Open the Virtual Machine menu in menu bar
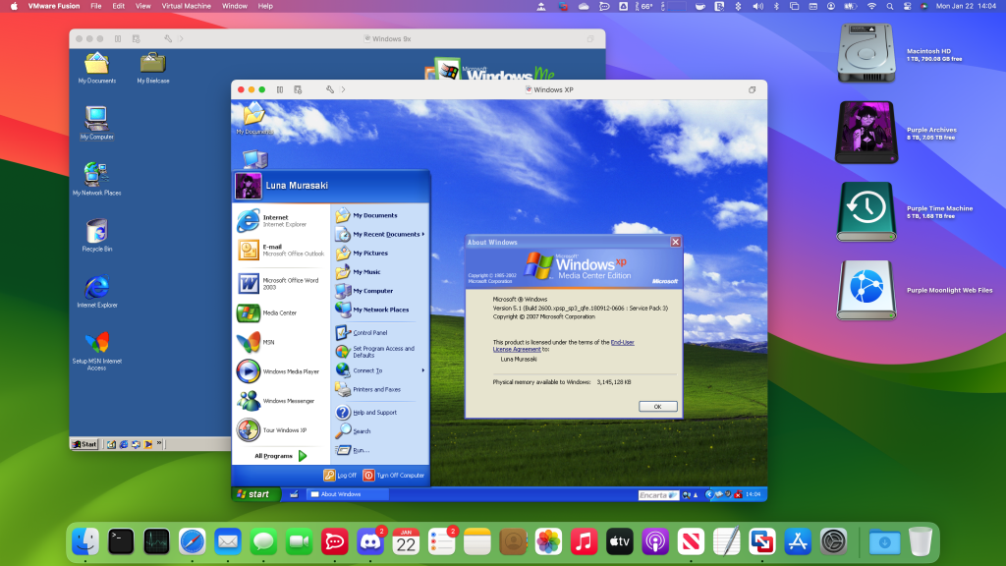The height and width of the screenshot is (566, 1006). tap(186, 6)
